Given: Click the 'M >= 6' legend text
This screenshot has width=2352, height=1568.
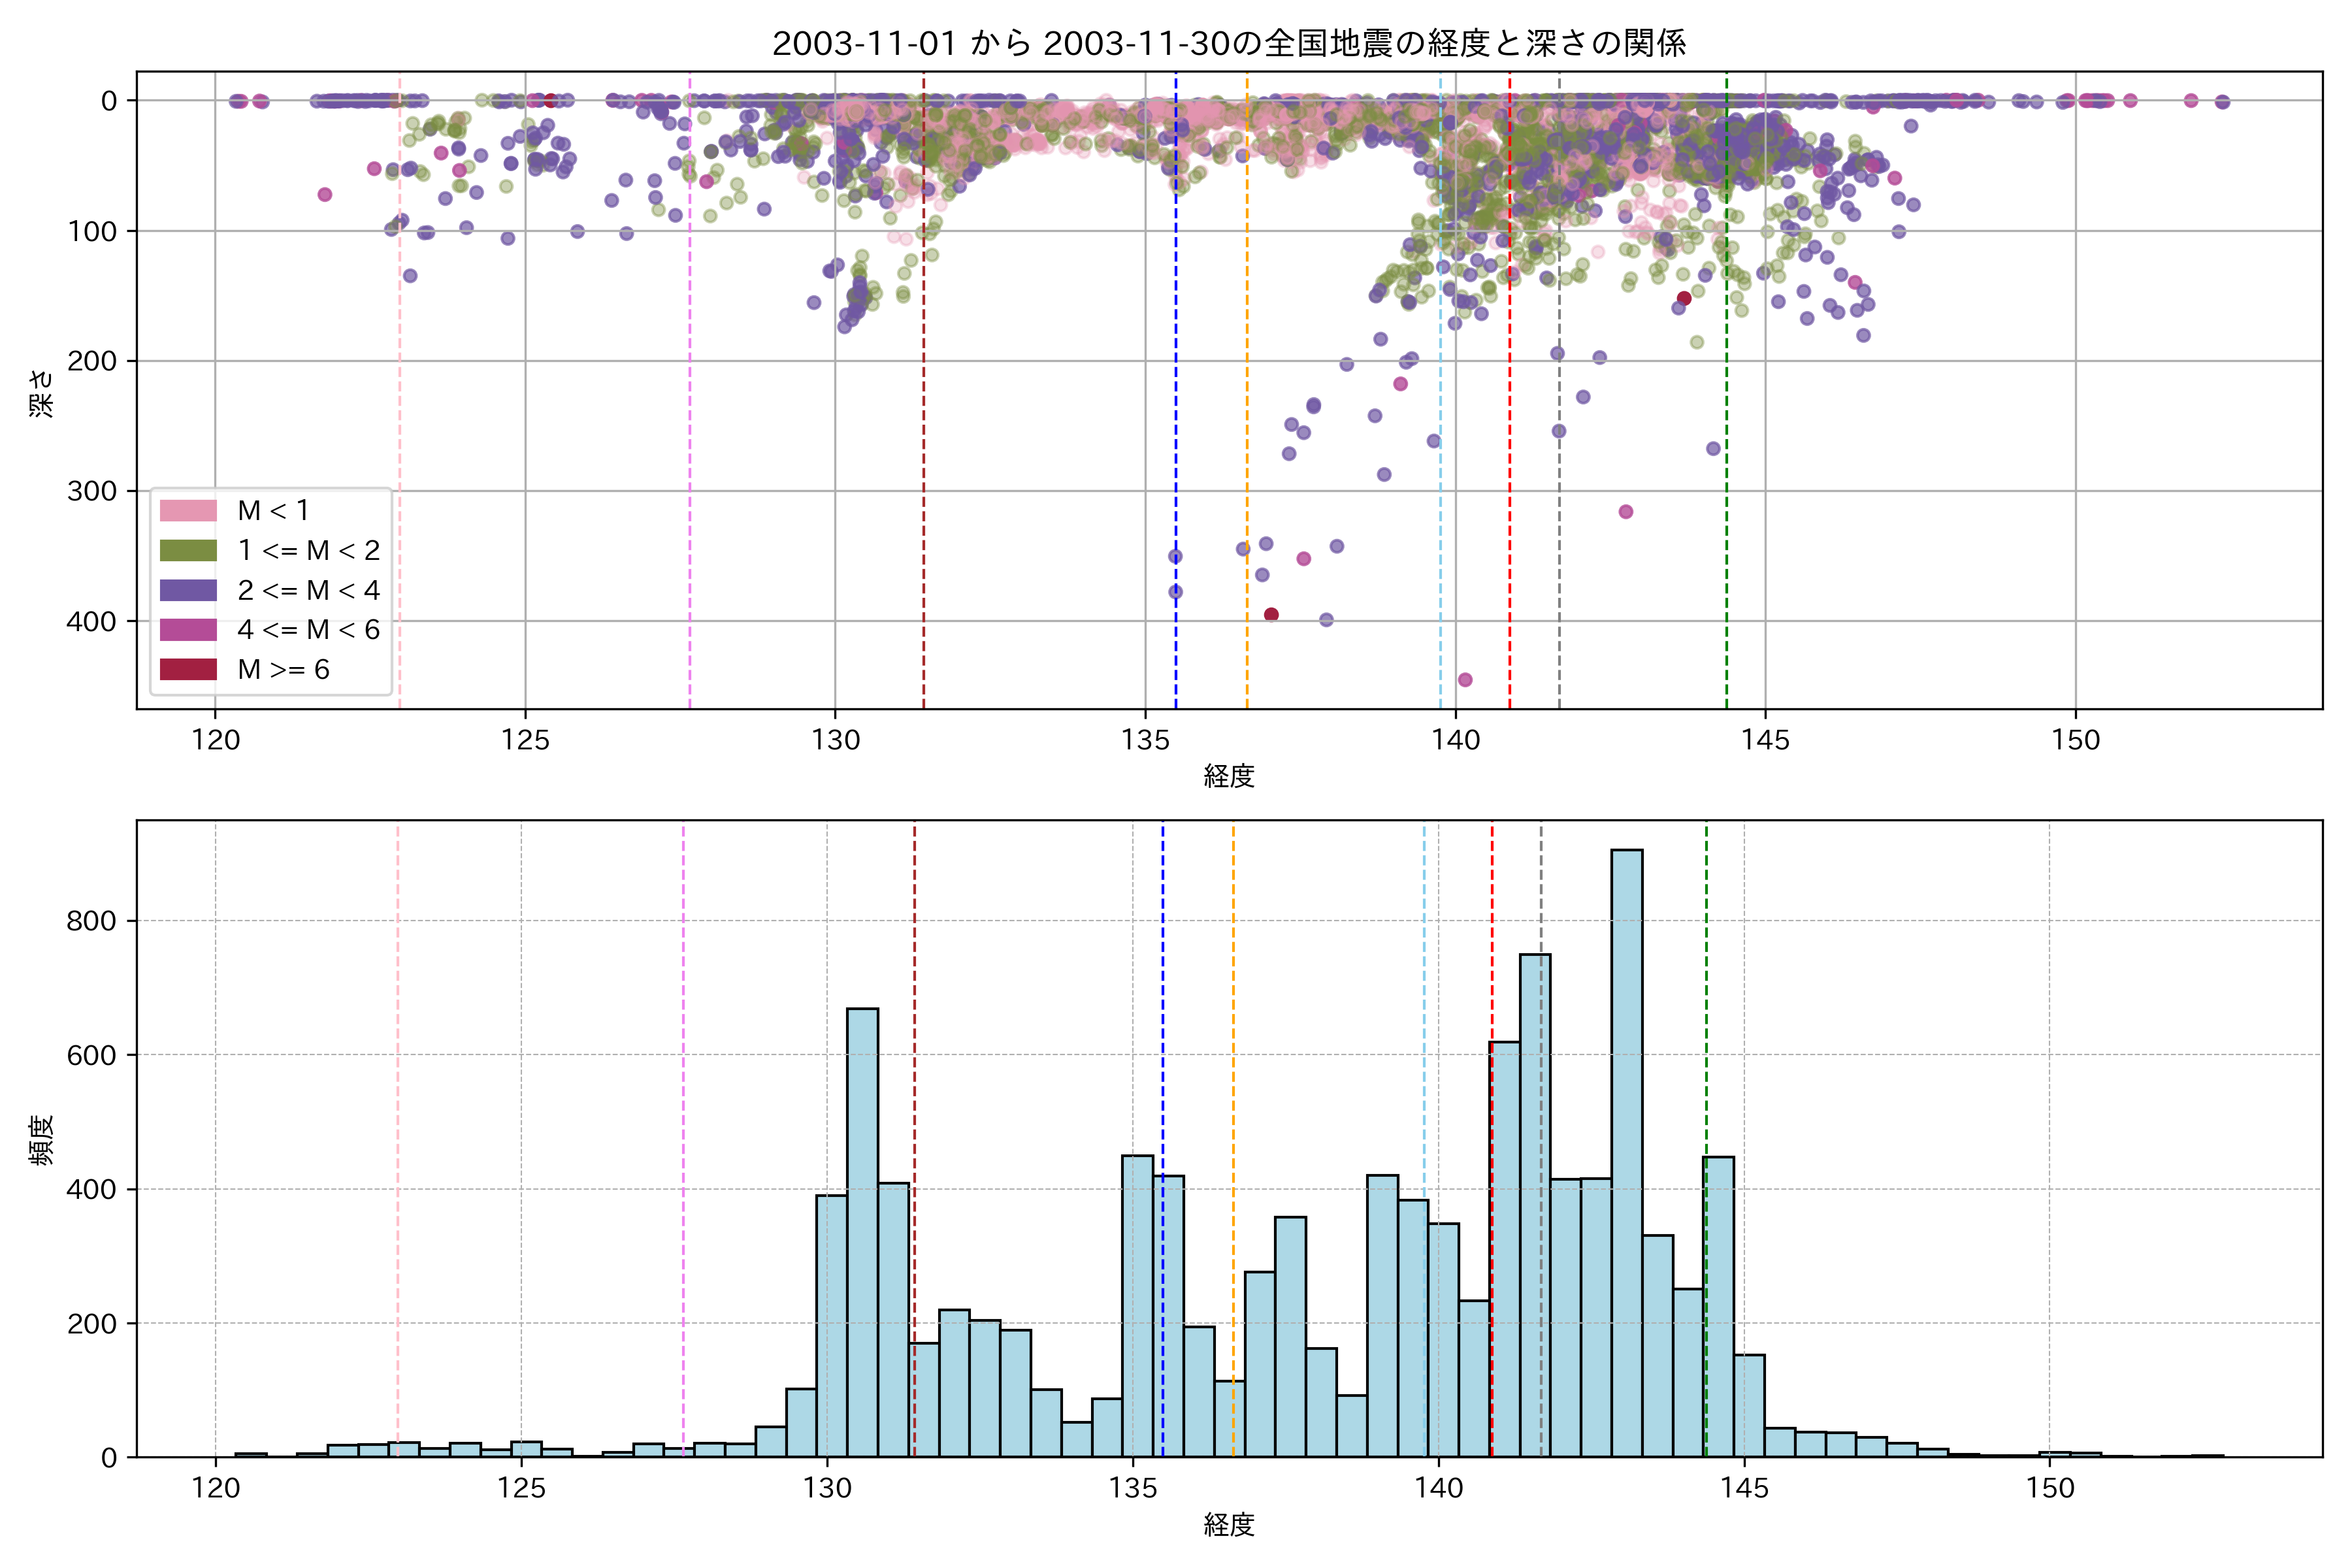Looking at the screenshot, I should click(283, 670).
